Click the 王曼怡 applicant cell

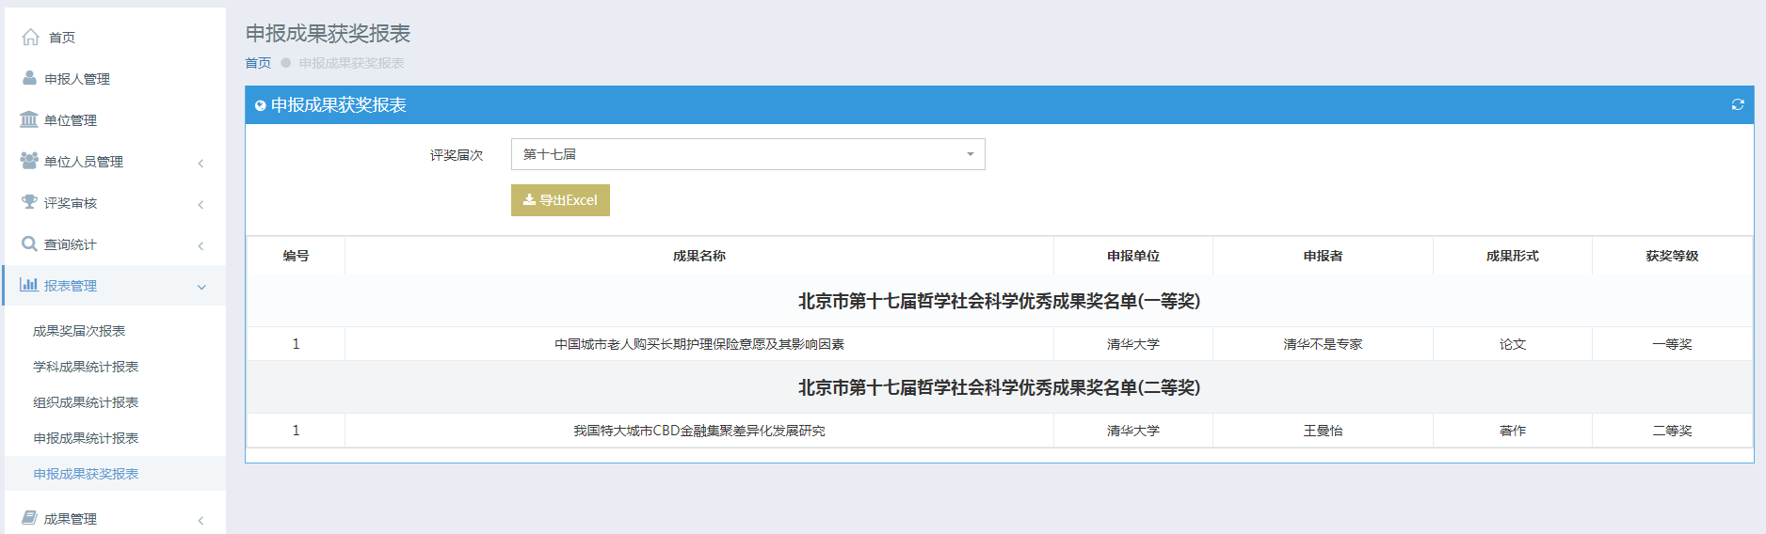1323,431
